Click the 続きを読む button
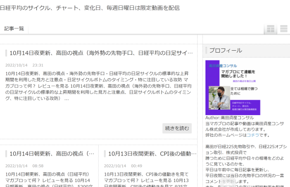Image resolution: width=290 pixels, height=187 pixels. click(x=177, y=128)
